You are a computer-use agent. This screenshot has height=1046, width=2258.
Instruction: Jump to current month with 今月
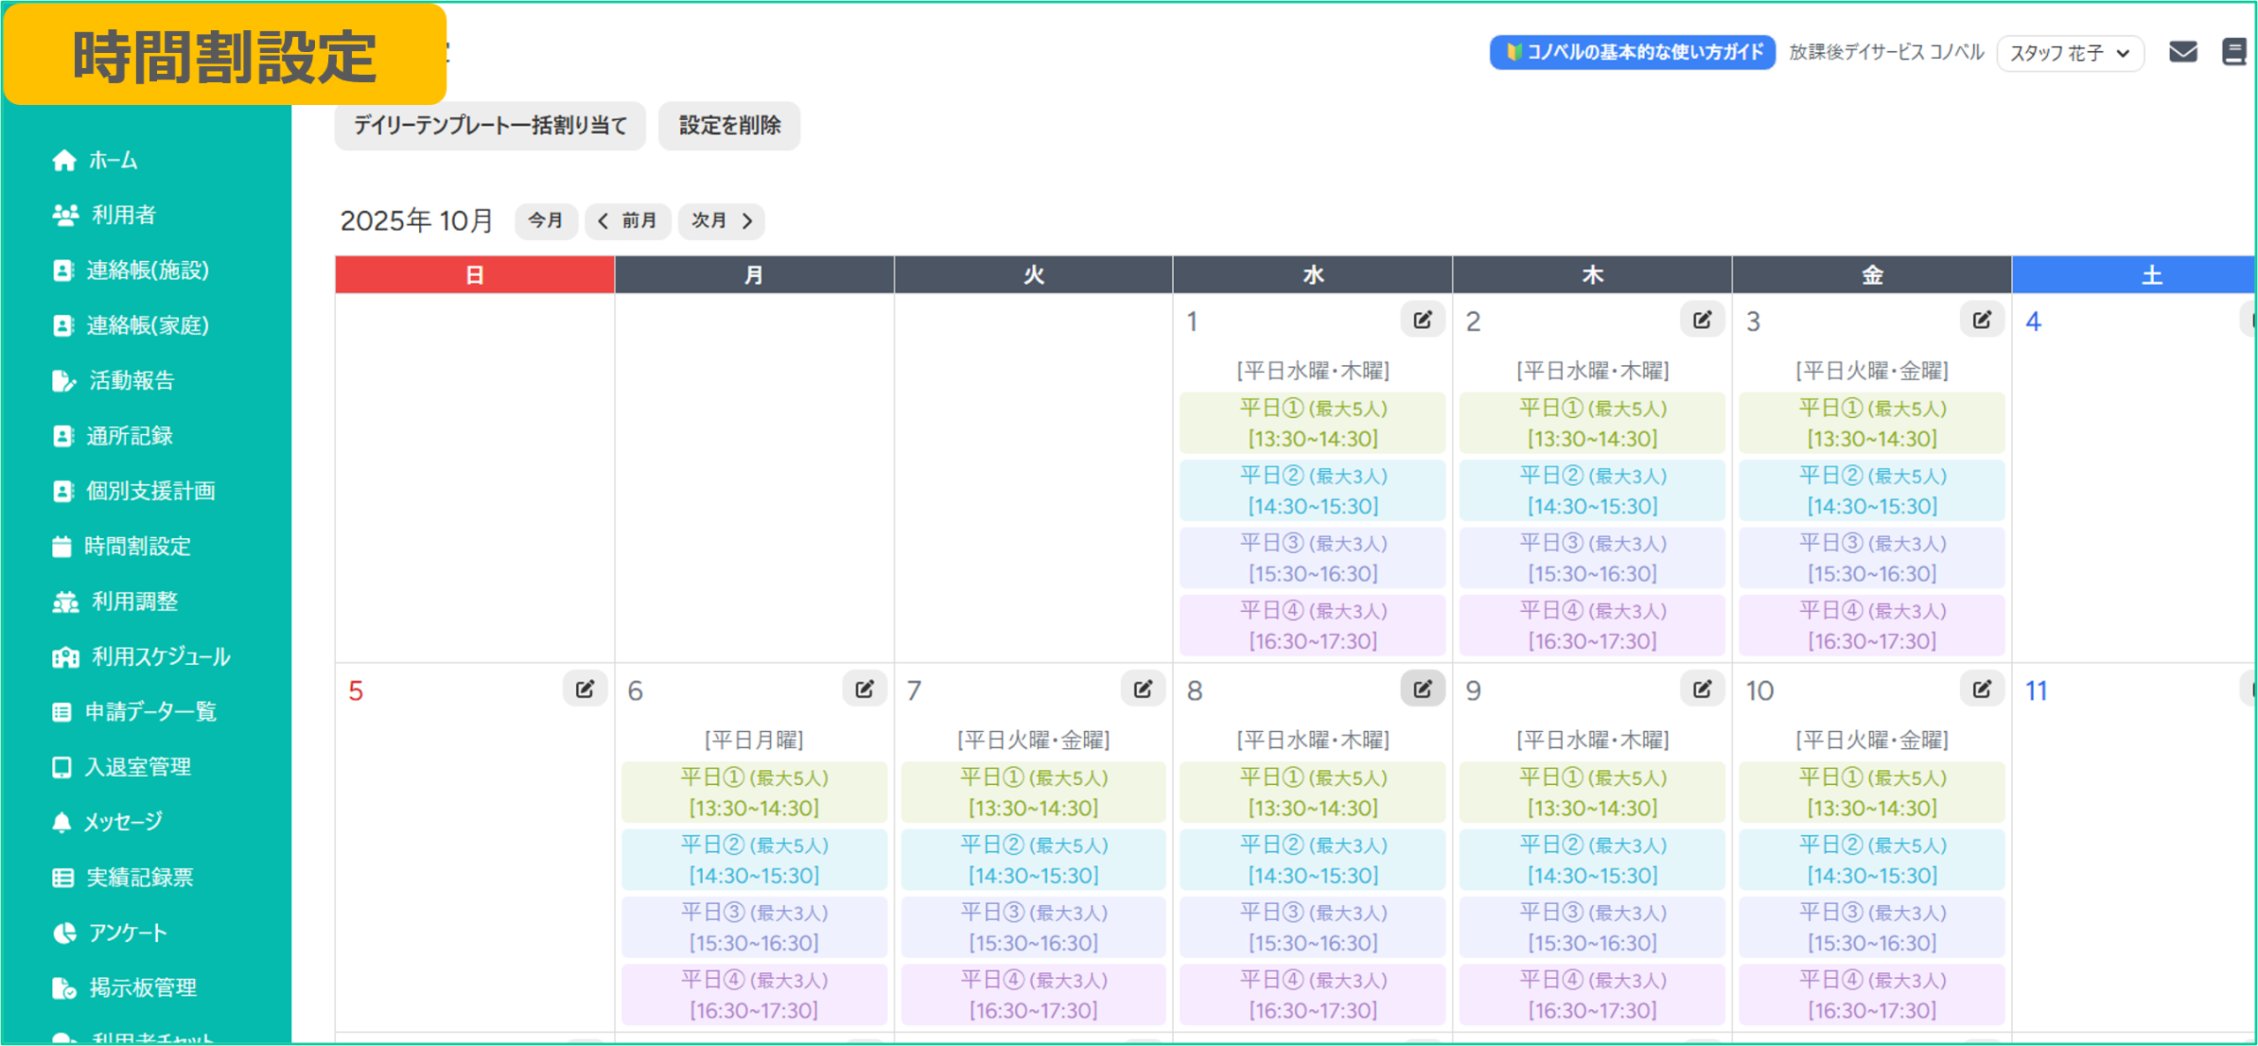coord(545,220)
